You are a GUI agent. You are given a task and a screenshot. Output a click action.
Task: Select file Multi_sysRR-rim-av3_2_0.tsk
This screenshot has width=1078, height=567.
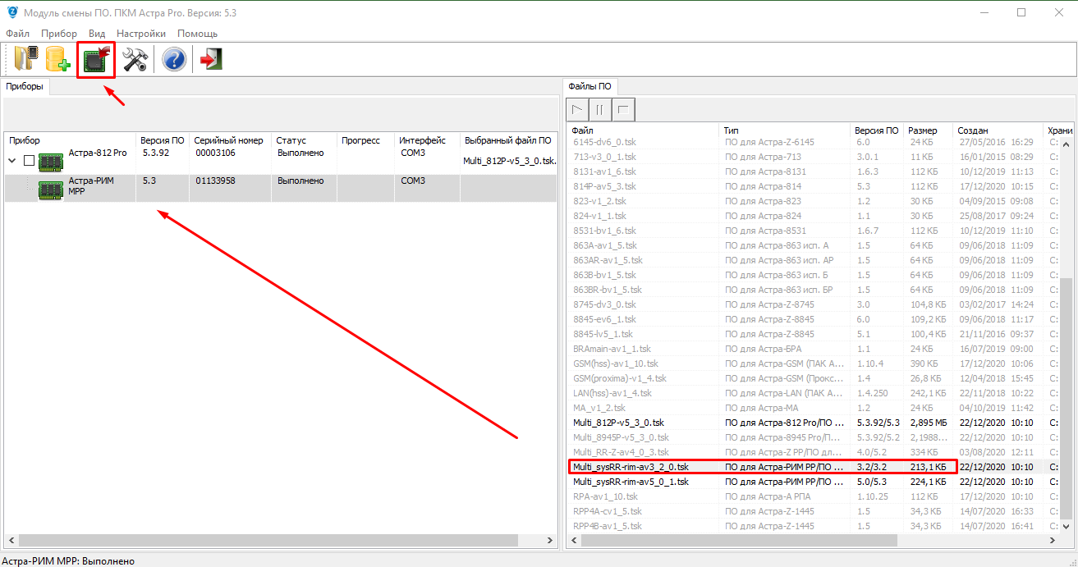(x=631, y=467)
